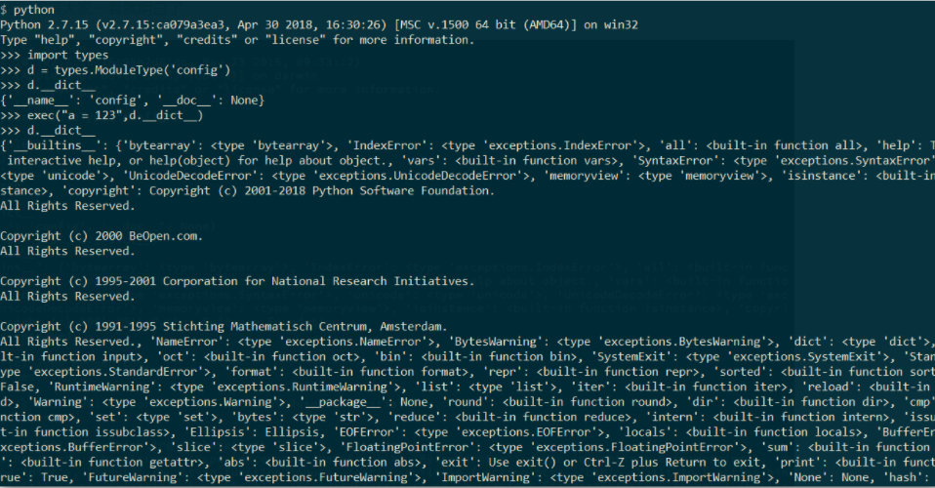This screenshot has height=488, width=935.
Task: Click the Corporation for National Research Initiatives line
Action: pyautogui.click(x=237, y=281)
